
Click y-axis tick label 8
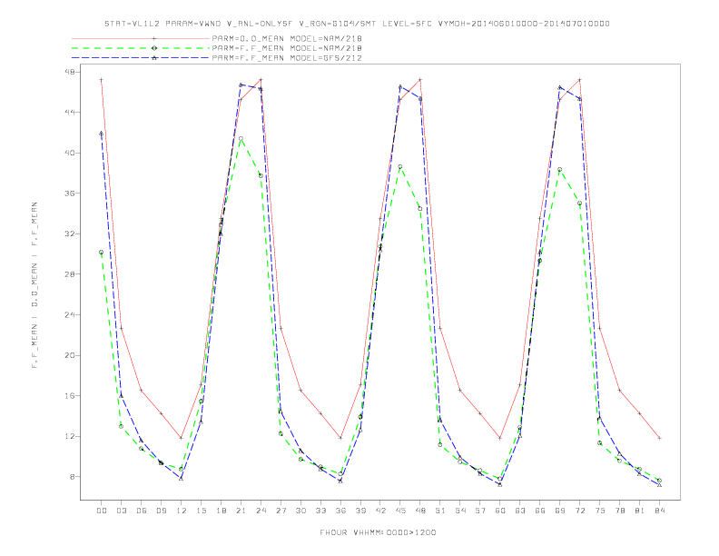click(x=74, y=477)
